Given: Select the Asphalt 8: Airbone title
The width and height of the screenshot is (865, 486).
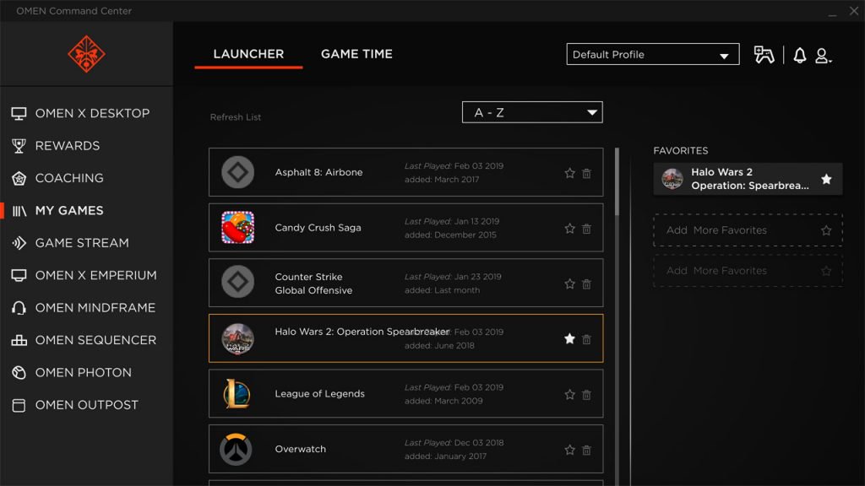Looking at the screenshot, I should pyautogui.click(x=318, y=172).
